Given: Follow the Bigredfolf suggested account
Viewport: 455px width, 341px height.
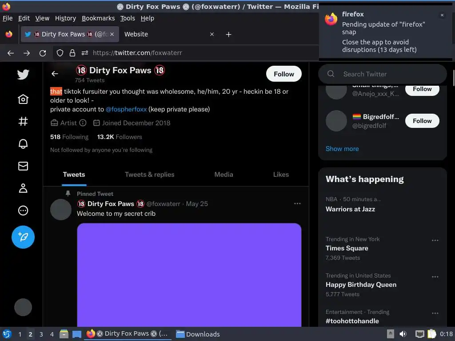Looking at the screenshot, I should (x=422, y=121).
